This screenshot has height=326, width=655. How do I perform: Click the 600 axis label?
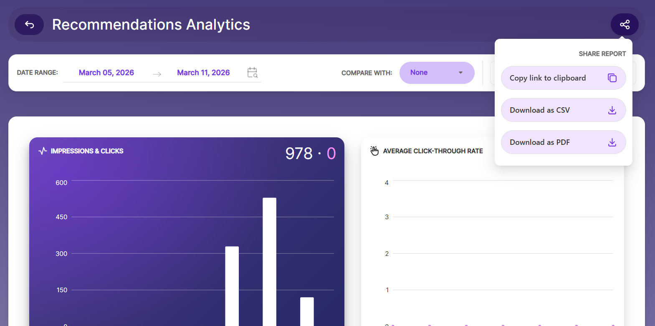(61, 183)
